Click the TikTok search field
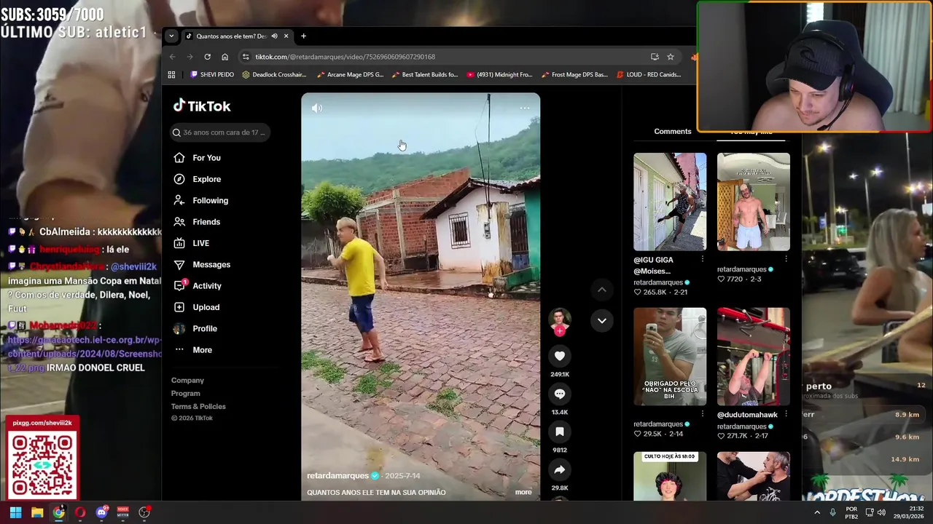 [220, 132]
